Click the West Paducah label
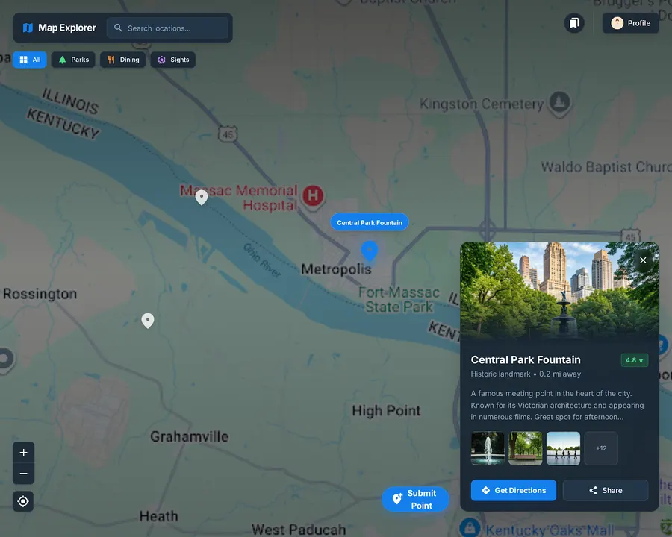The image size is (672, 537). pyautogui.click(x=299, y=530)
